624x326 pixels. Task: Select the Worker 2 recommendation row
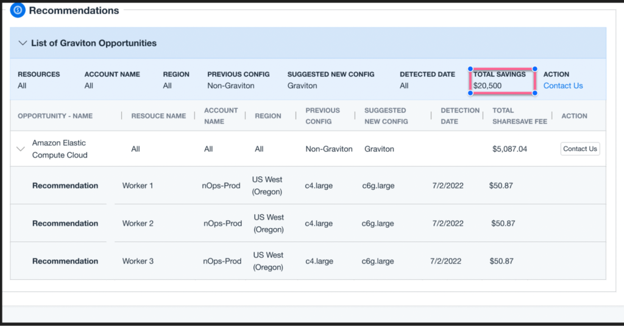pyautogui.click(x=308, y=223)
